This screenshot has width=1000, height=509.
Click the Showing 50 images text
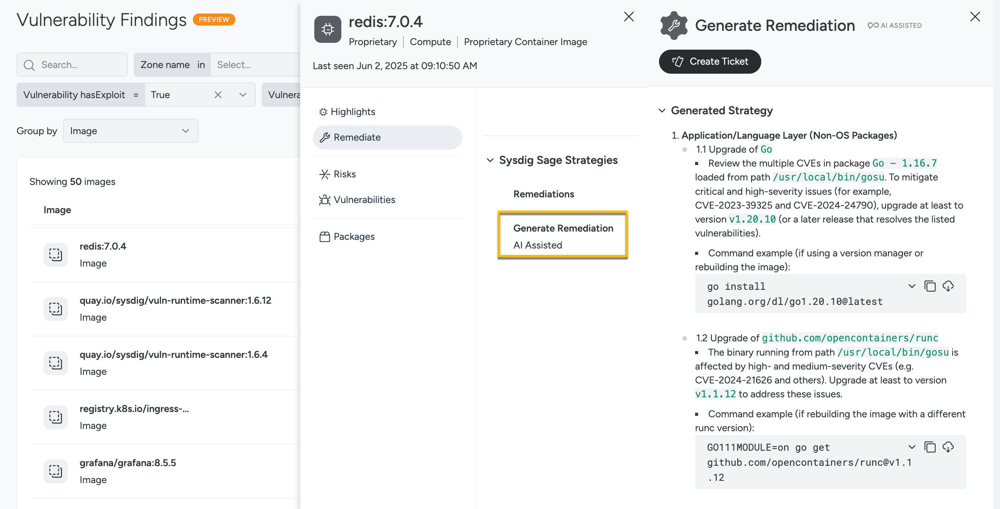point(72,182)
